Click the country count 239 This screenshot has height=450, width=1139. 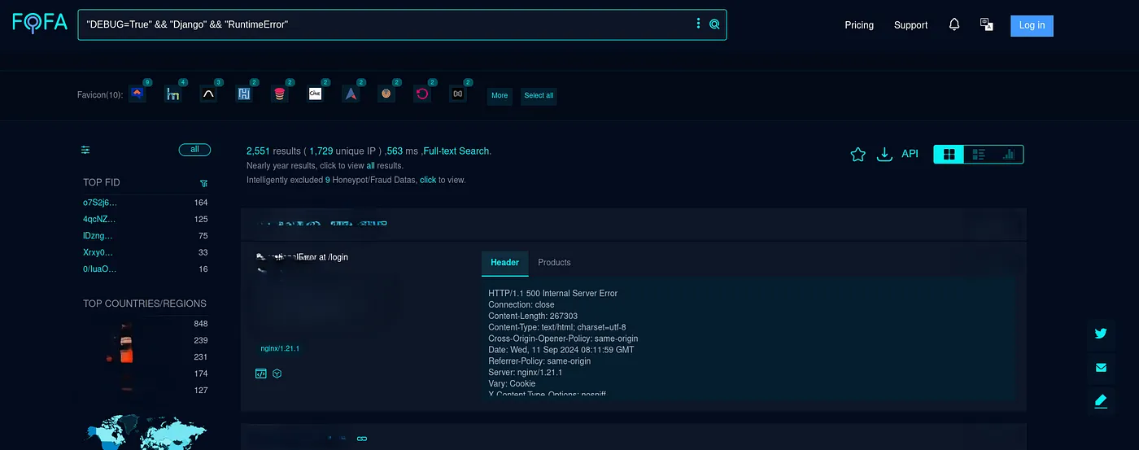tap(200, 340)
